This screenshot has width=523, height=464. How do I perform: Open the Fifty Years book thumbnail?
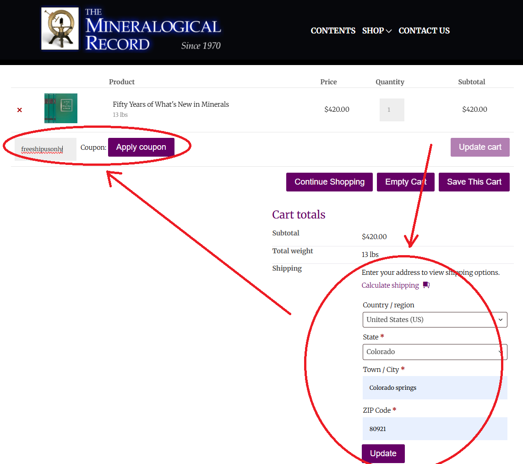[x=61, y=108]
